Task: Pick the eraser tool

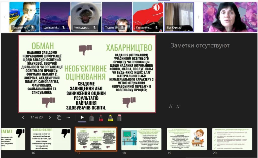Action: (119, 118)
